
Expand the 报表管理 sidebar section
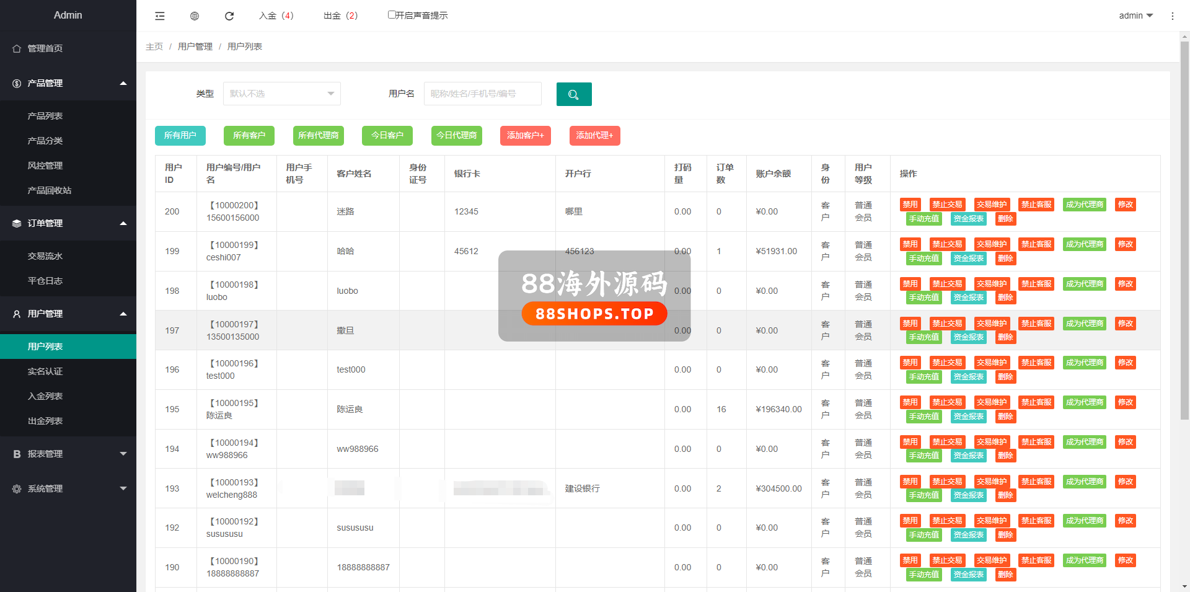point(68,454)
